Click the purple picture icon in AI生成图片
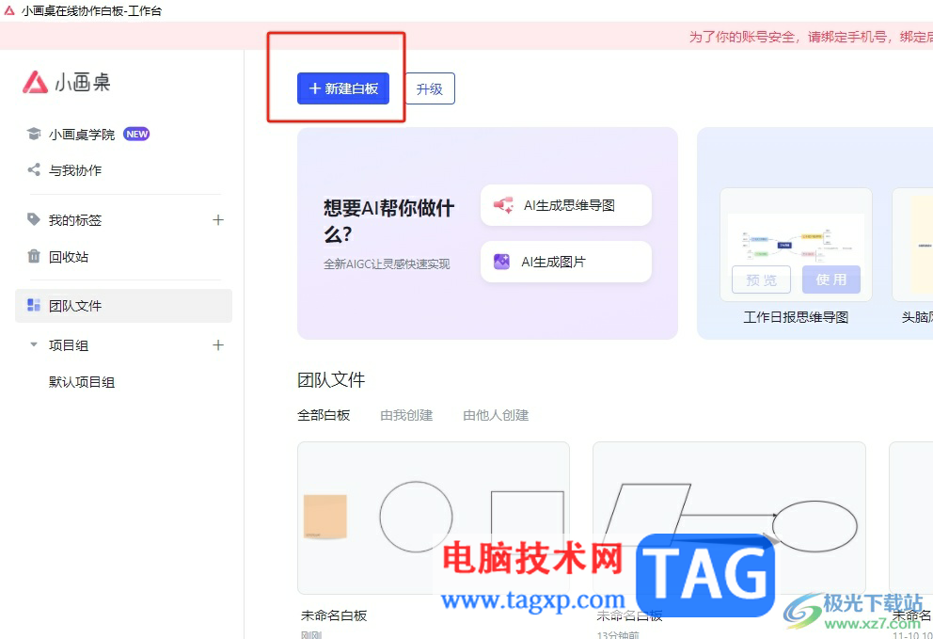This screenshot has width=933, height=639. tap(501, 262)
